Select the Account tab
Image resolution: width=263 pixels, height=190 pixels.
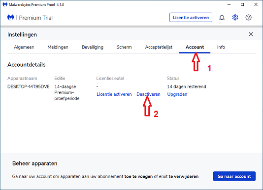pyautogui.click(x=195, y=47)
